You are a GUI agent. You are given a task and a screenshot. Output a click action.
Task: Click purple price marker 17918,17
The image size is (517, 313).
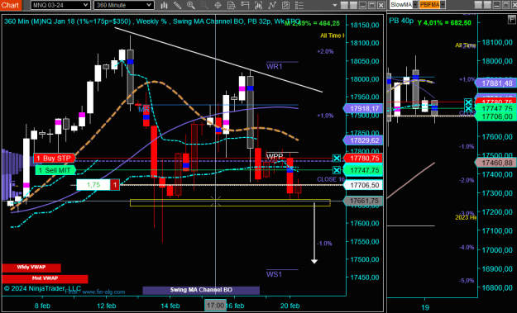[x=363, y=108]
